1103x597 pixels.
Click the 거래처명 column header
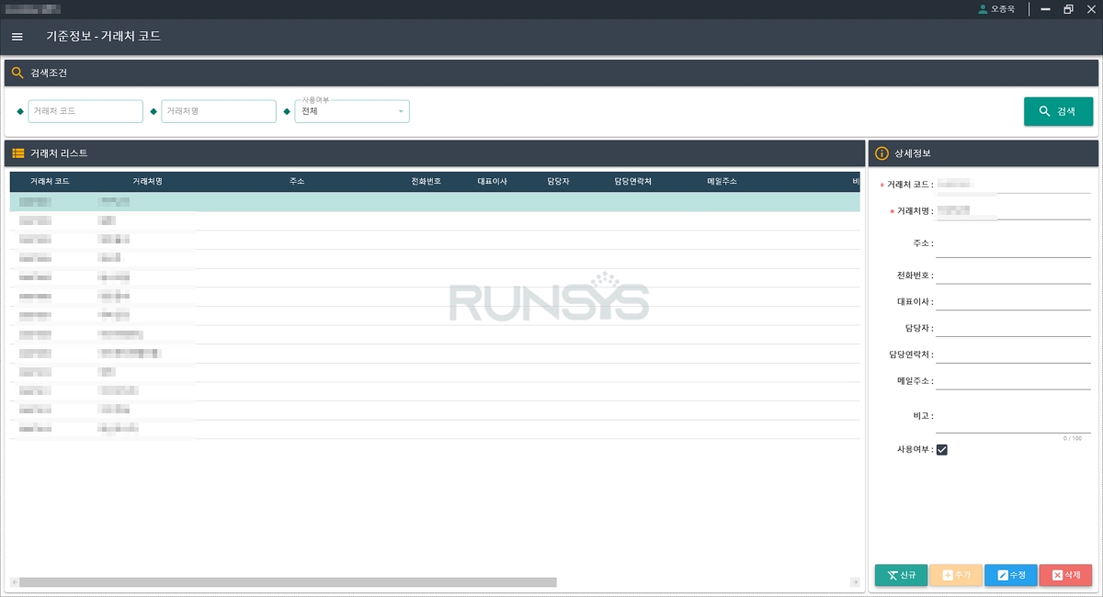(x=147, y=182)
